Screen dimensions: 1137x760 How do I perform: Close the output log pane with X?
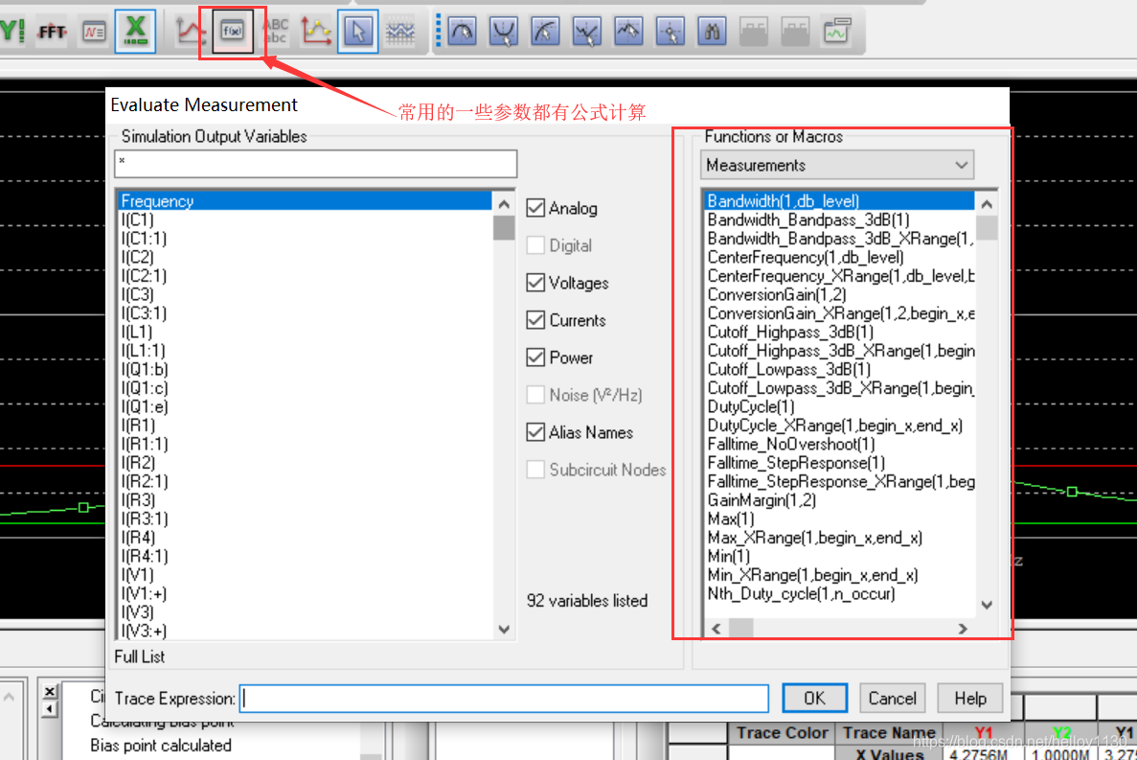[x=49, y=691]
